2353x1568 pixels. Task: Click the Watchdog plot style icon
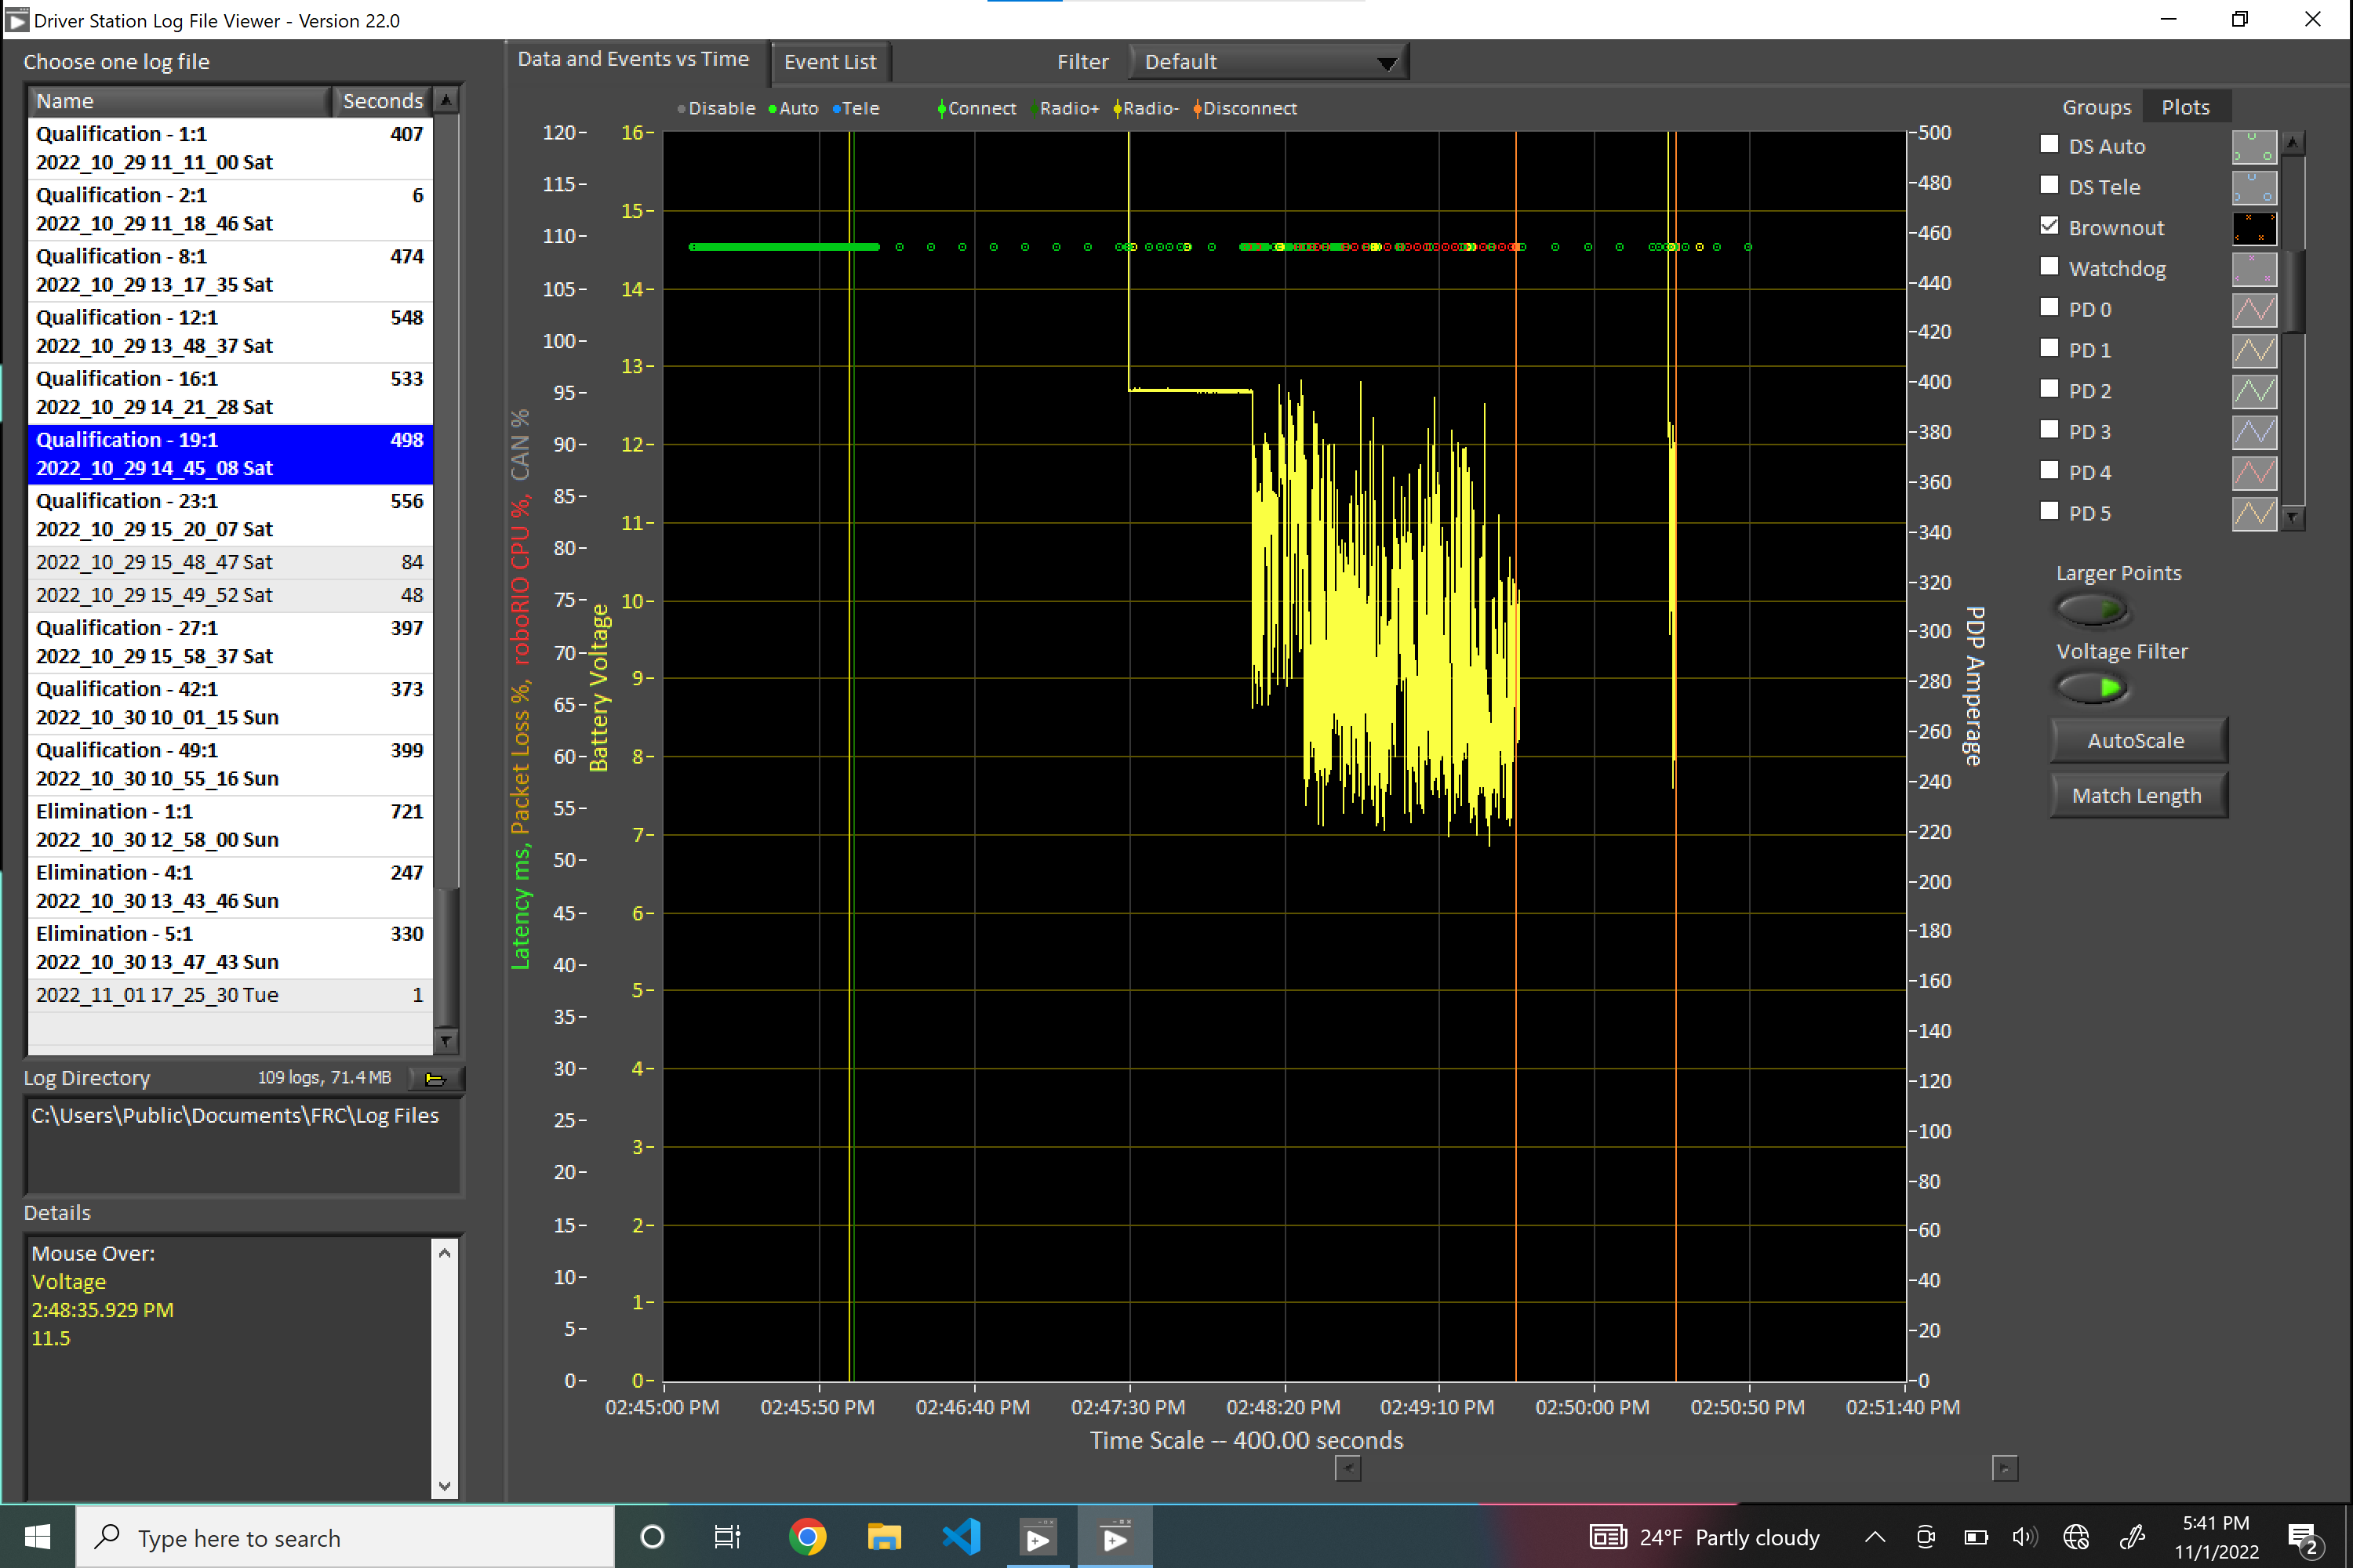coord(2254,270)
